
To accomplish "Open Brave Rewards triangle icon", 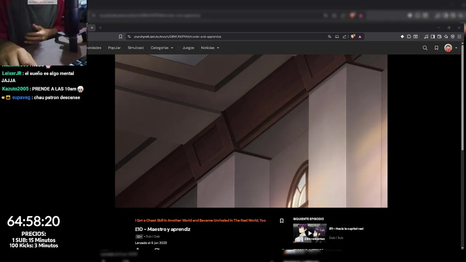I will [x=360, y=37].
